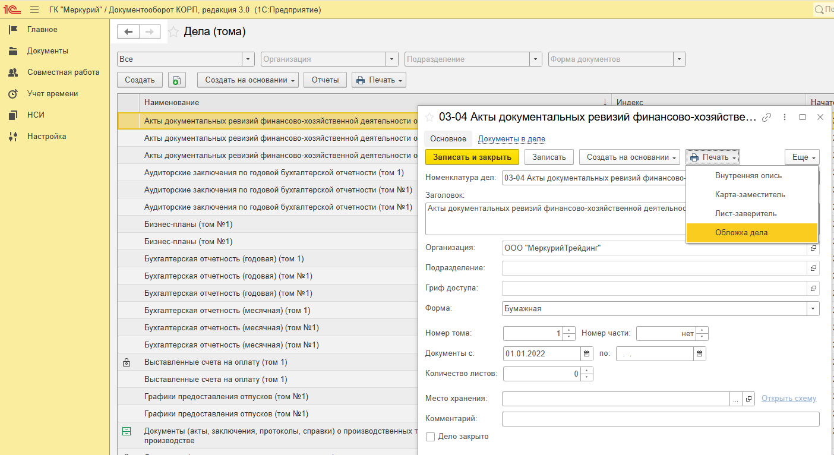
Task: Click the Записать и закрыть button
Action: tap(472, 157)
